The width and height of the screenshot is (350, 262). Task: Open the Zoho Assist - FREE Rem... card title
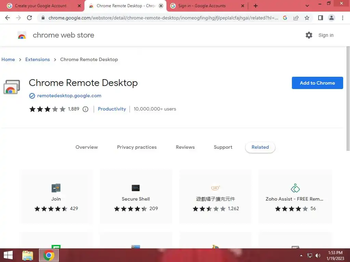[x=294, y=199]
